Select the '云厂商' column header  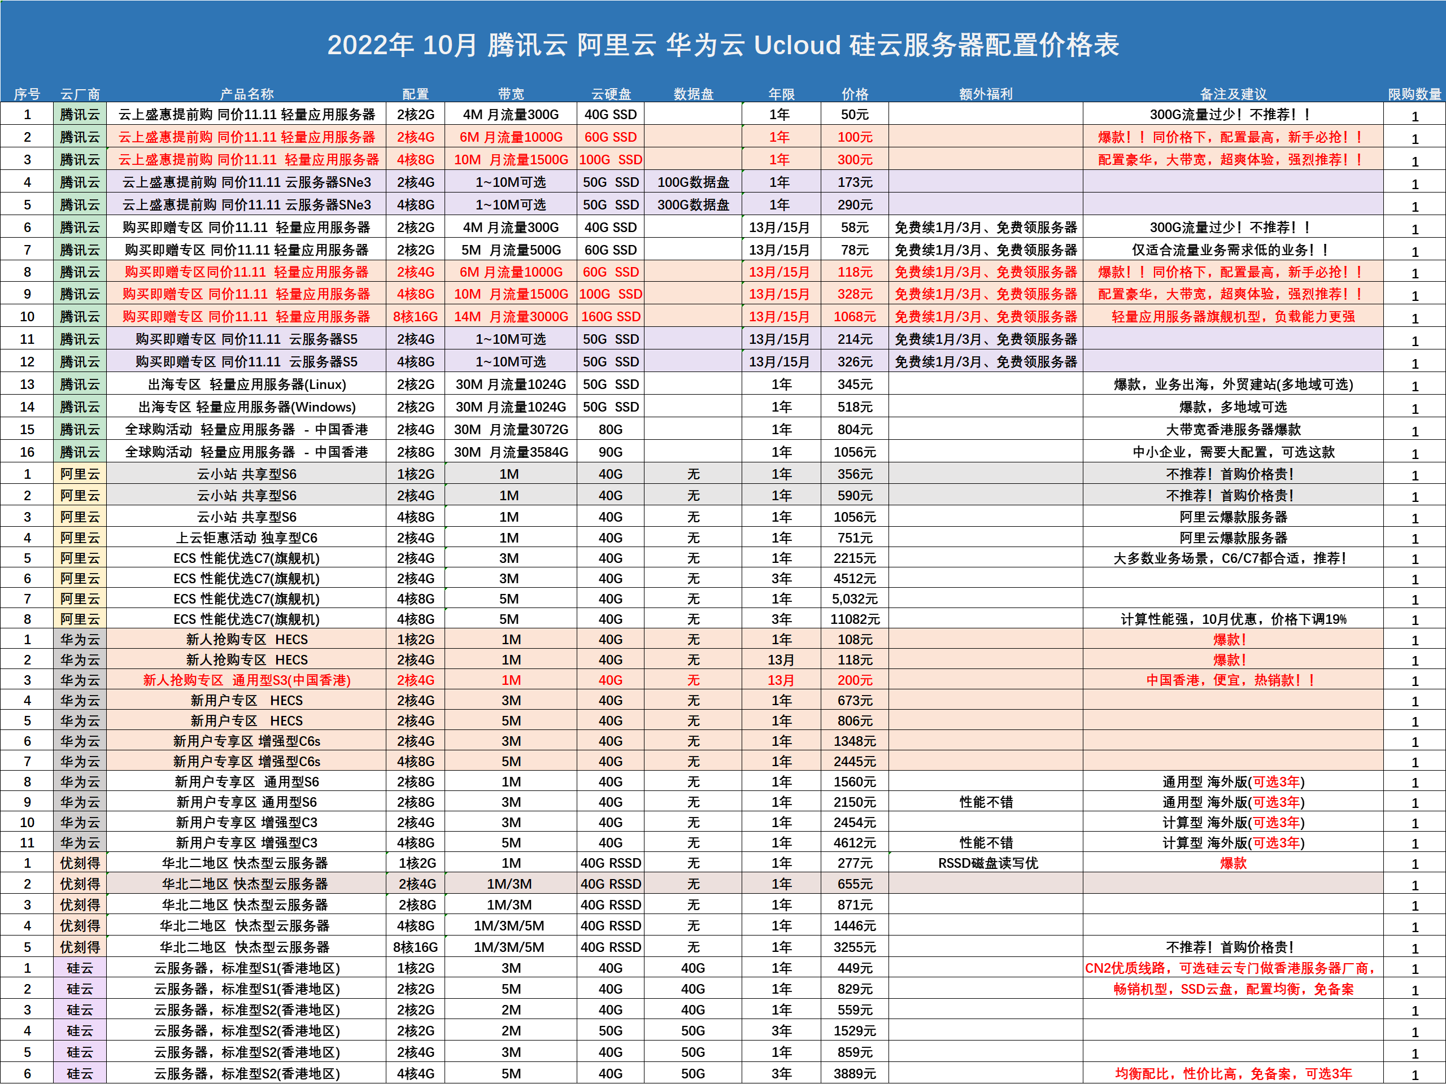coord(80,94)
